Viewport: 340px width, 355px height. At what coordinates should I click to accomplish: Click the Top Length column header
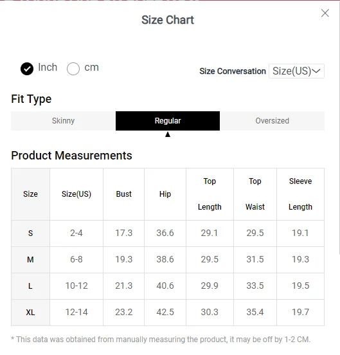tap(210, 194)
